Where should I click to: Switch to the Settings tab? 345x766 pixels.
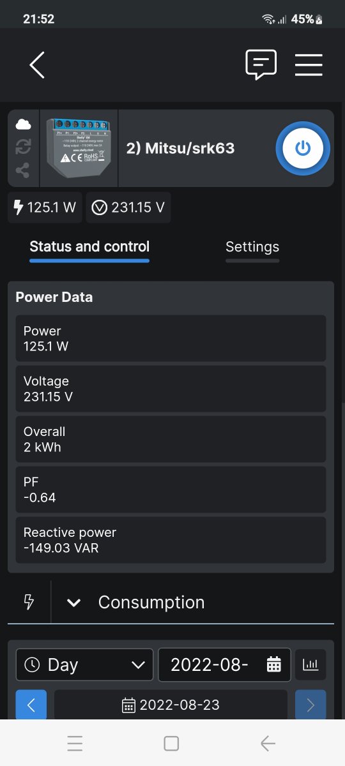coord(252,247)
